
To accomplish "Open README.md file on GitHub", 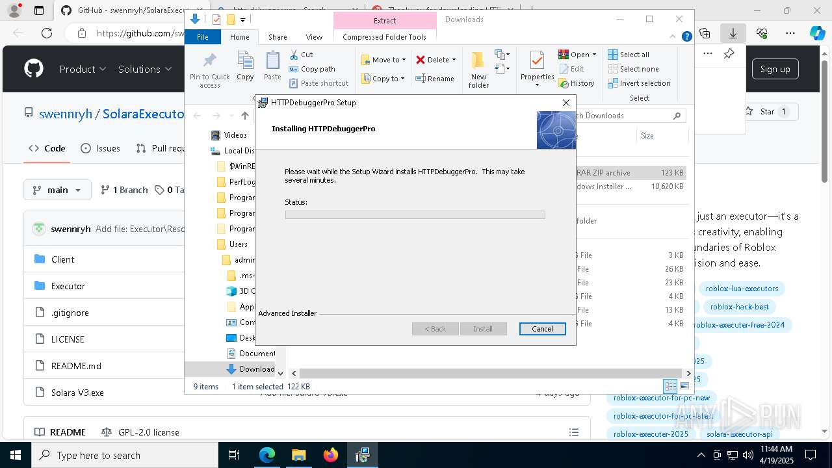I will [x=76, y=366].
